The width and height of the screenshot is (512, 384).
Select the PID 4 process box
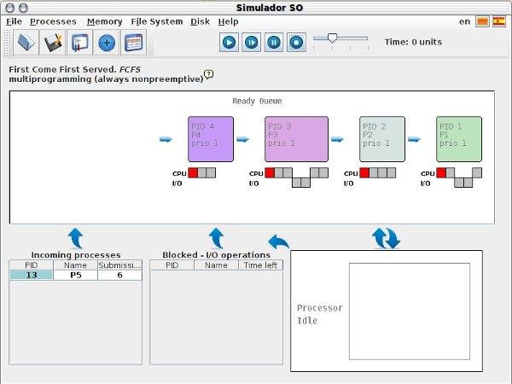pos(211,139)
